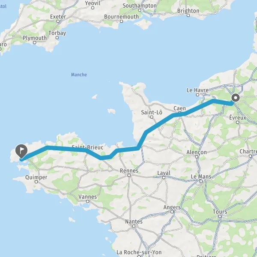Select the Rennes city marker dot
257x257 pixels.
[129, 175]
